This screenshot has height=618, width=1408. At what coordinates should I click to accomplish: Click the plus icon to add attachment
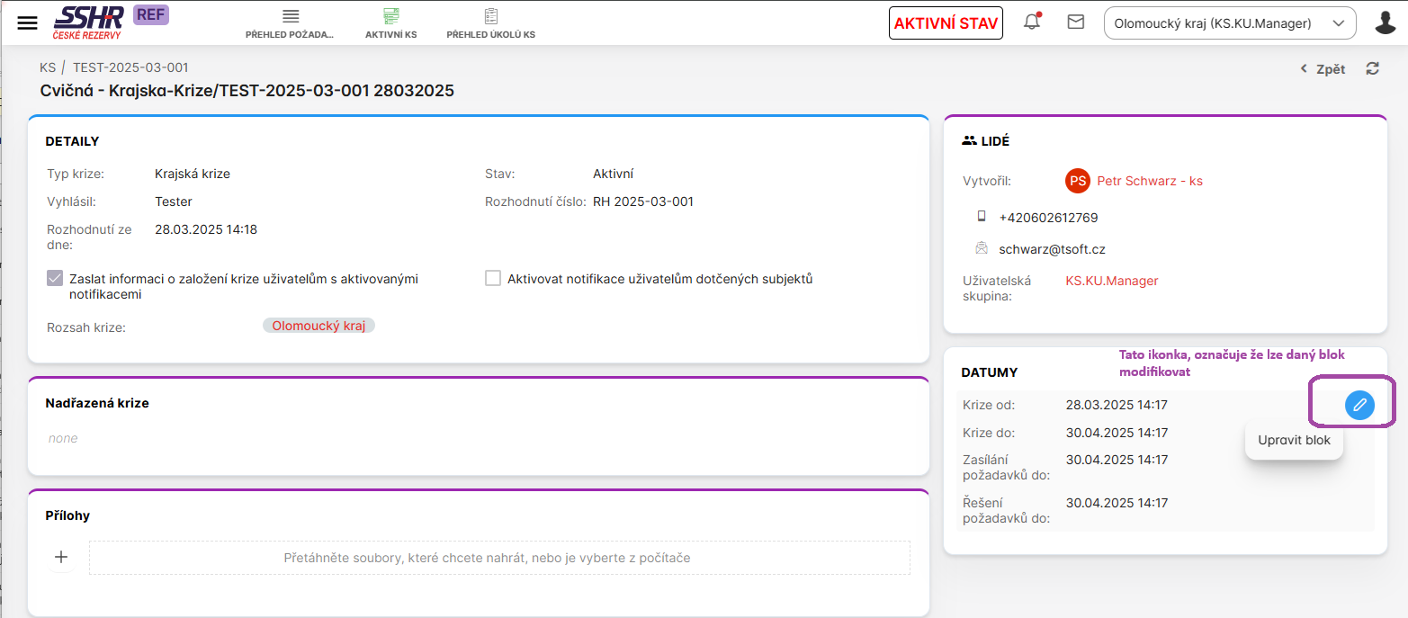click(61, 557)
